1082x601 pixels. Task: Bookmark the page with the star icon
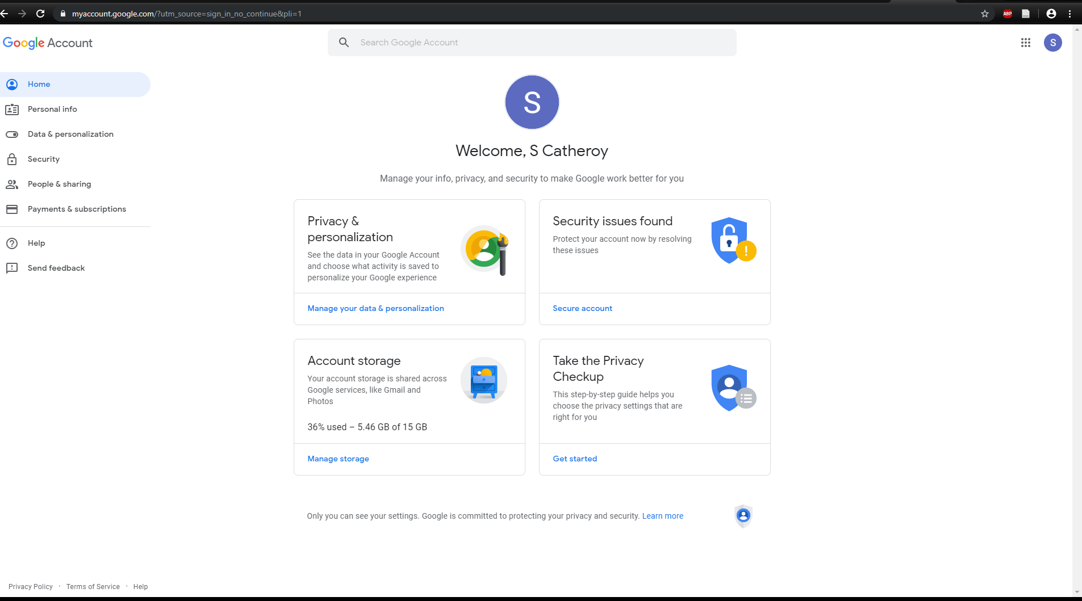tap(985, 14)
